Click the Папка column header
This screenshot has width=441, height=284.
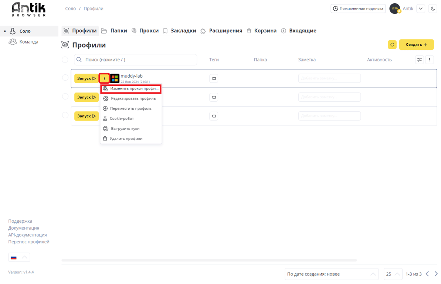tap(260, 60)
